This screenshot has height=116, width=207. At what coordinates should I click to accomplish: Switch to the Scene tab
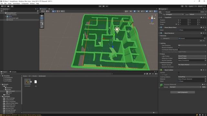point(43,9)
